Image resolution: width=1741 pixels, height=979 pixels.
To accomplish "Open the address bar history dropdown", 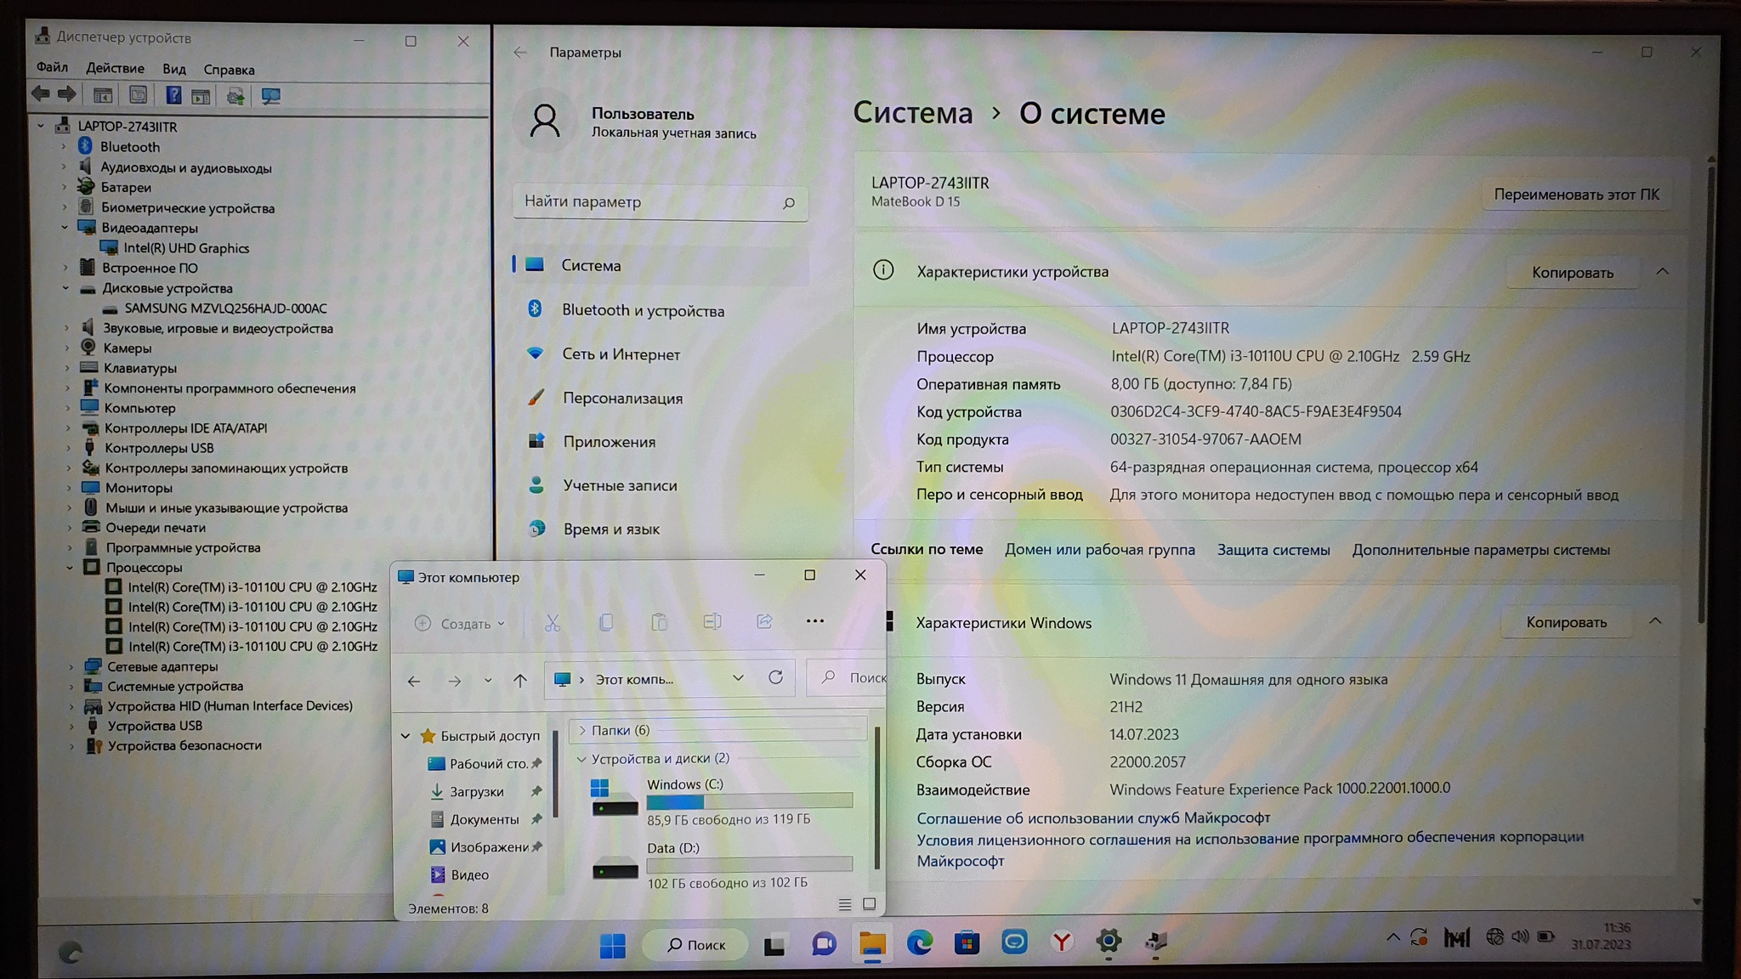I will click(x=738, y=678).
